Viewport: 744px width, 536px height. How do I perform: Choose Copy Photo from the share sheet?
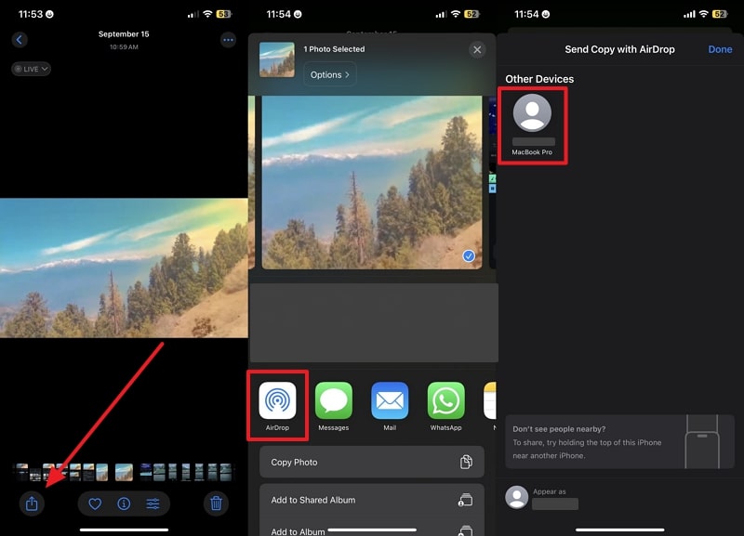click(371, 462)
